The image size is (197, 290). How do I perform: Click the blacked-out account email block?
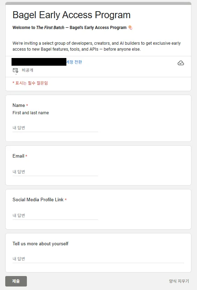[x=39, y=62]
